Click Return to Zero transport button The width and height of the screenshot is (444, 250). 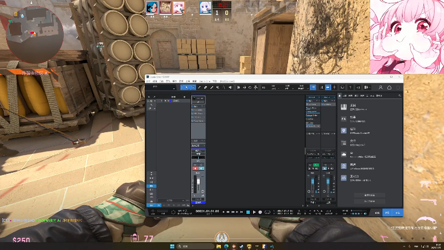(x=241, y=212)
